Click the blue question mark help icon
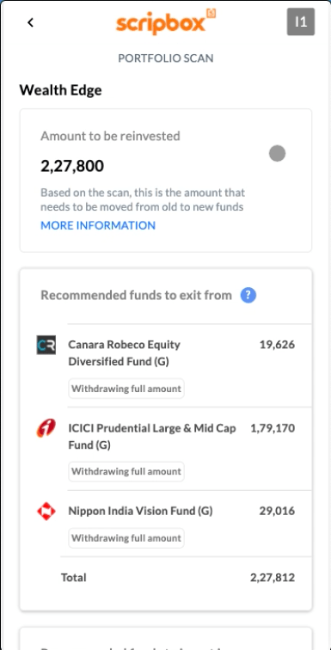 [248, 295]
